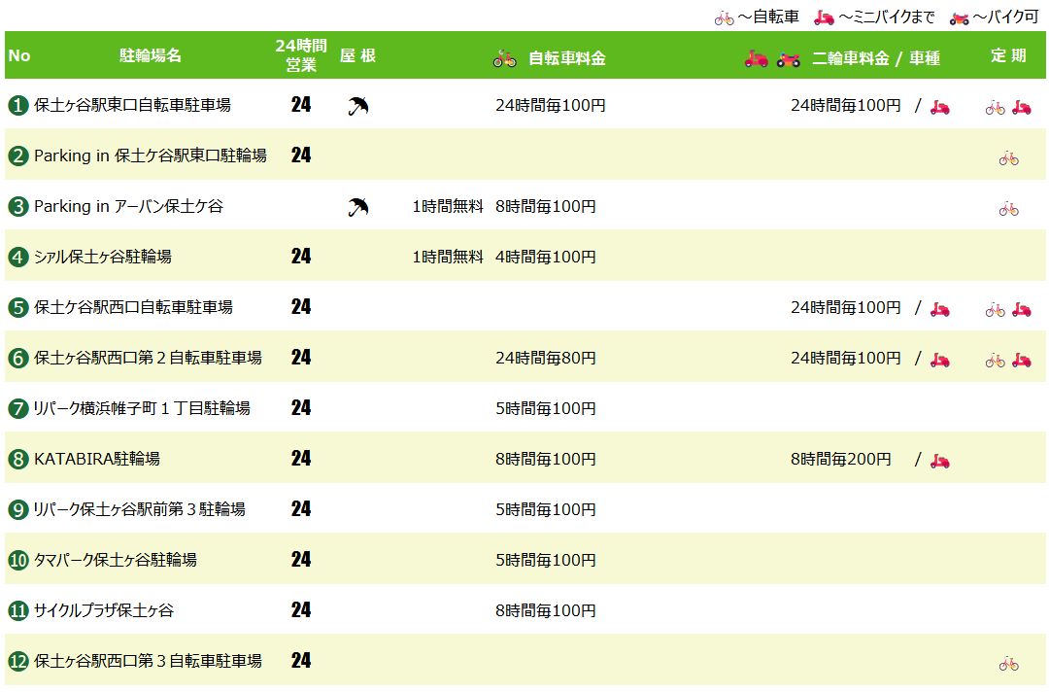This screenshot has width=1049, height=692.
Task: Click the number 10 circle badge
Action: point(18,560)
